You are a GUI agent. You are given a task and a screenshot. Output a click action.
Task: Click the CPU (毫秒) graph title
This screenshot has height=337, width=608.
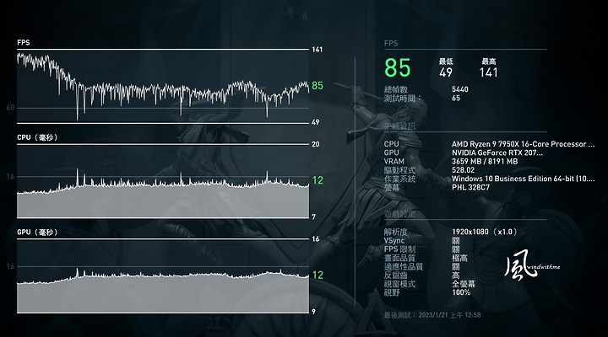tap(37, 137)
